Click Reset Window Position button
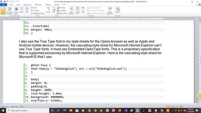The height and width of the screenshot is (113, 201). click(x=96, y=13)
